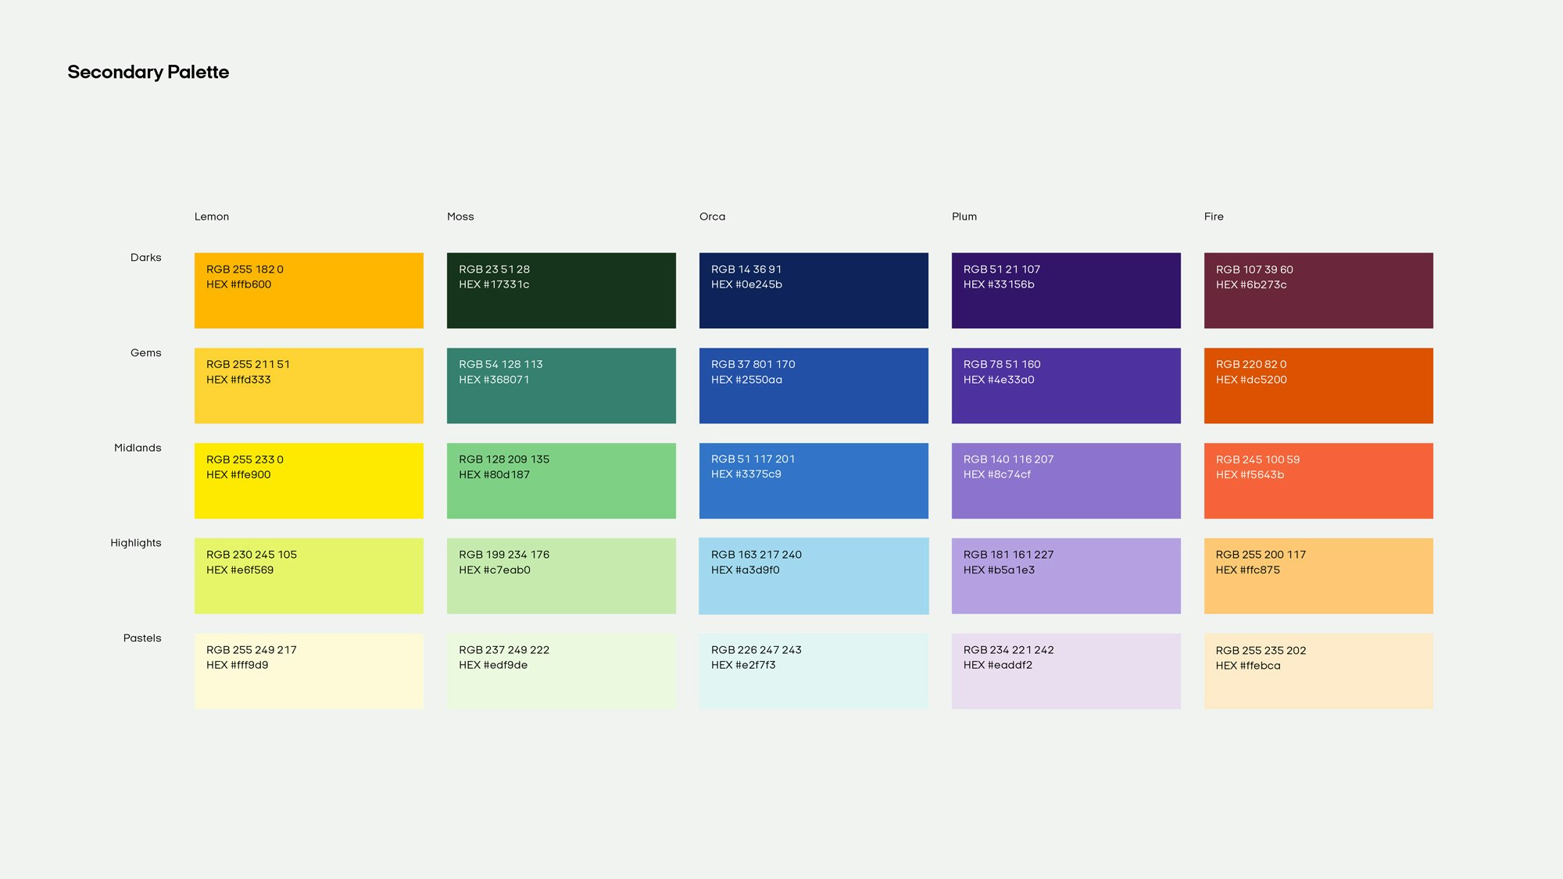Click the Fire Midlands swatch #f5643b
The width and height of the screenshot is (1563, 879).
tap(1318, 481)
